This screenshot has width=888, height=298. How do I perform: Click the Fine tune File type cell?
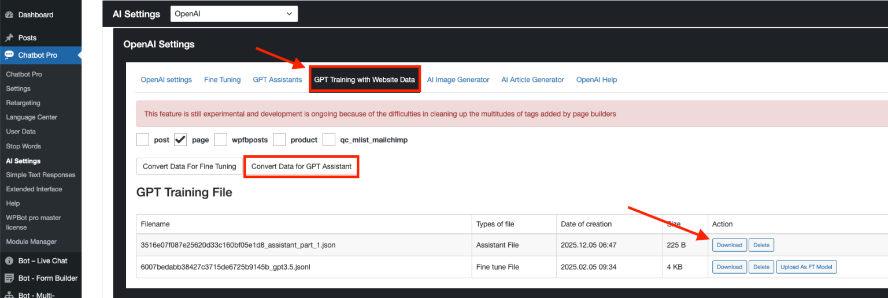[x=514, y=267]
